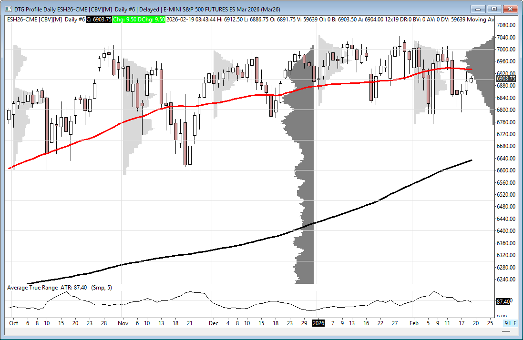Click the black 'C: 6903.75' close value field

tap(99, 19)
